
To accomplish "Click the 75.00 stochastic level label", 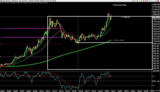I will tap(154, 85).
